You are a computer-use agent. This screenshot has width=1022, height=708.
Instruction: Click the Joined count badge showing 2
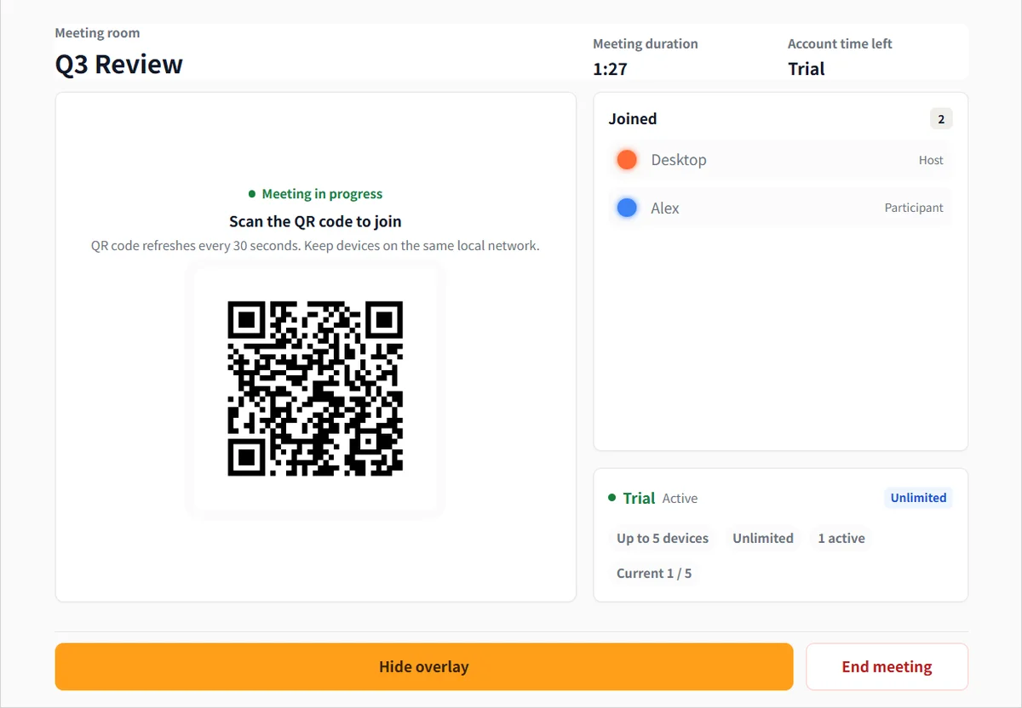pos(941,119)
